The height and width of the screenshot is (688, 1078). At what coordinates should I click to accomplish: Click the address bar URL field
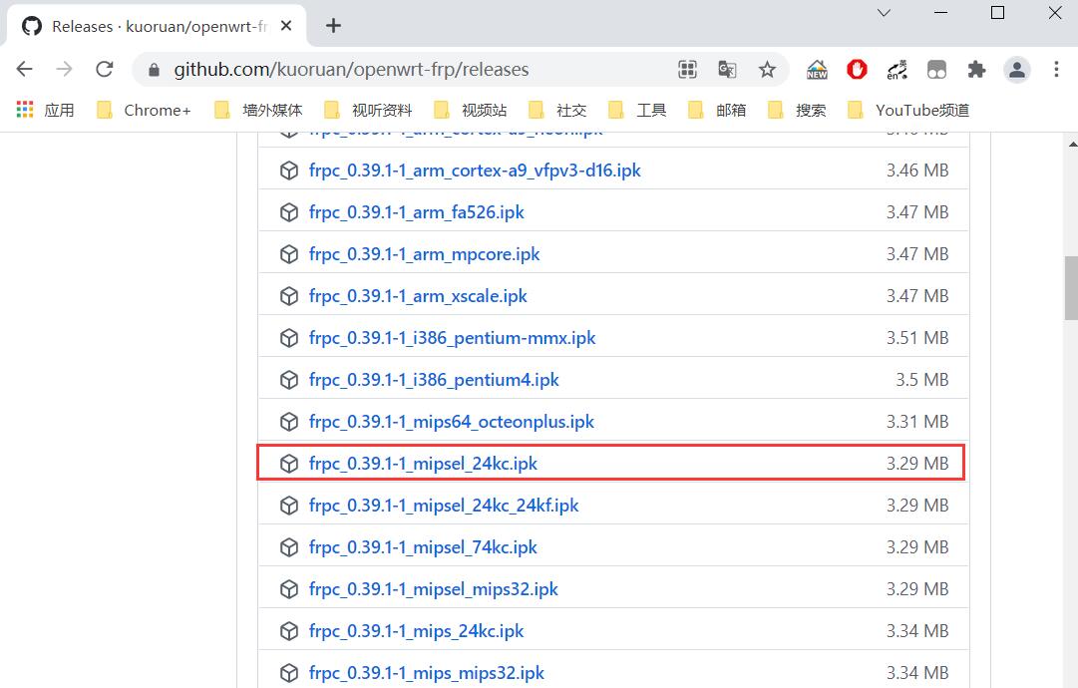click(399, 69)
